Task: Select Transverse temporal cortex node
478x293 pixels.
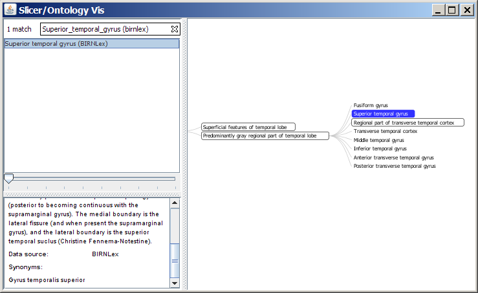Action: point(385,131)
